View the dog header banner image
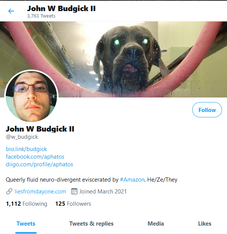The height and width of the screenshot is (234, 227). pos(113,59)
